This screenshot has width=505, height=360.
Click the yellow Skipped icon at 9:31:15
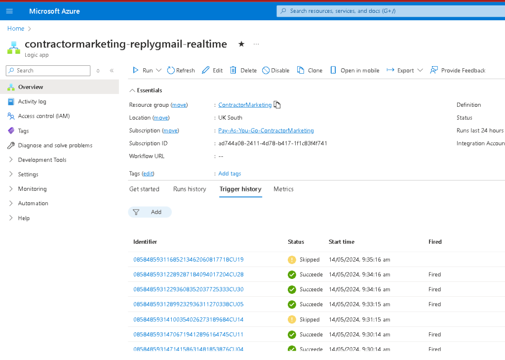(x=292, y=319)
